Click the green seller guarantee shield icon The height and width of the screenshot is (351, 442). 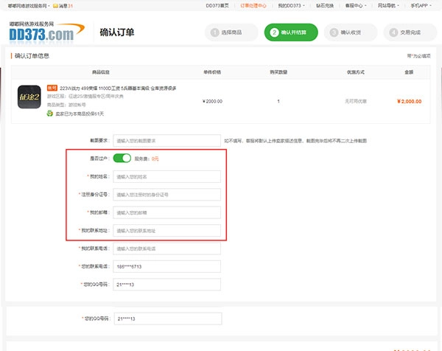click(x=50, y=114)
